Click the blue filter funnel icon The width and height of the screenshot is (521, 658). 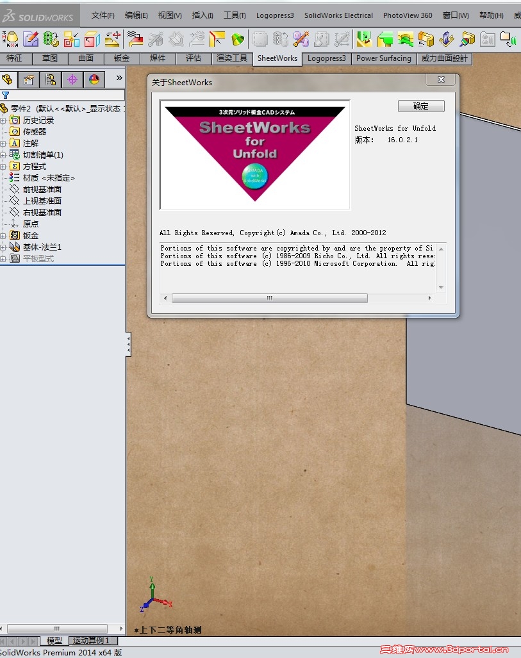coord(6,95)
